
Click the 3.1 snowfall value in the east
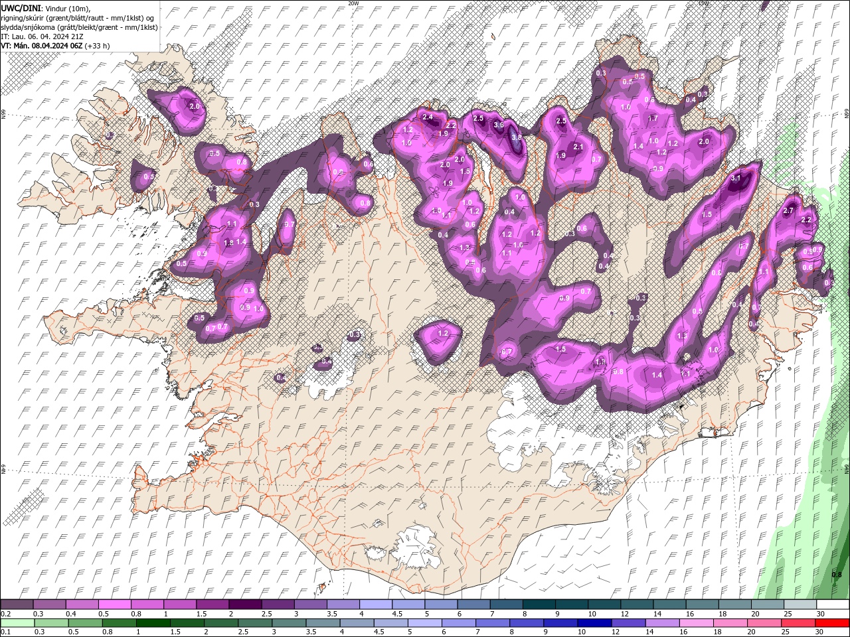736,178
